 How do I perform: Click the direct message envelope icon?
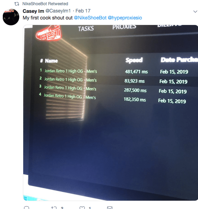point(110,208)
